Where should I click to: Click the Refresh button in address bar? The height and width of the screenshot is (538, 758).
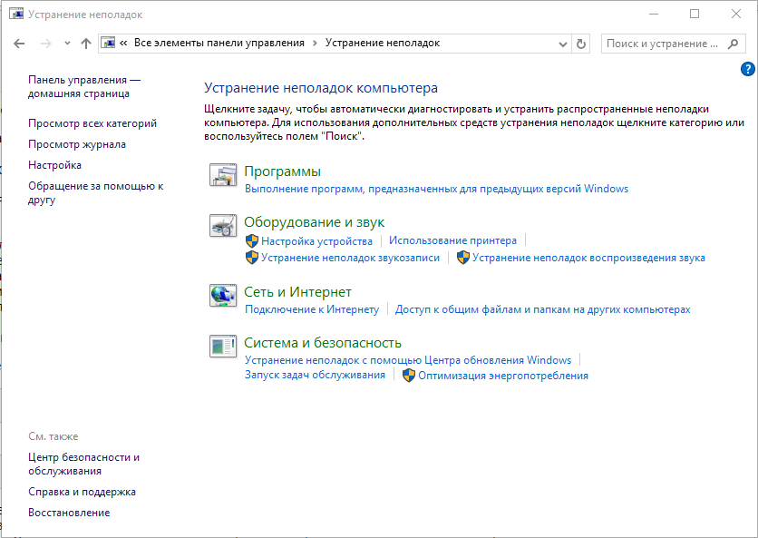580,44
